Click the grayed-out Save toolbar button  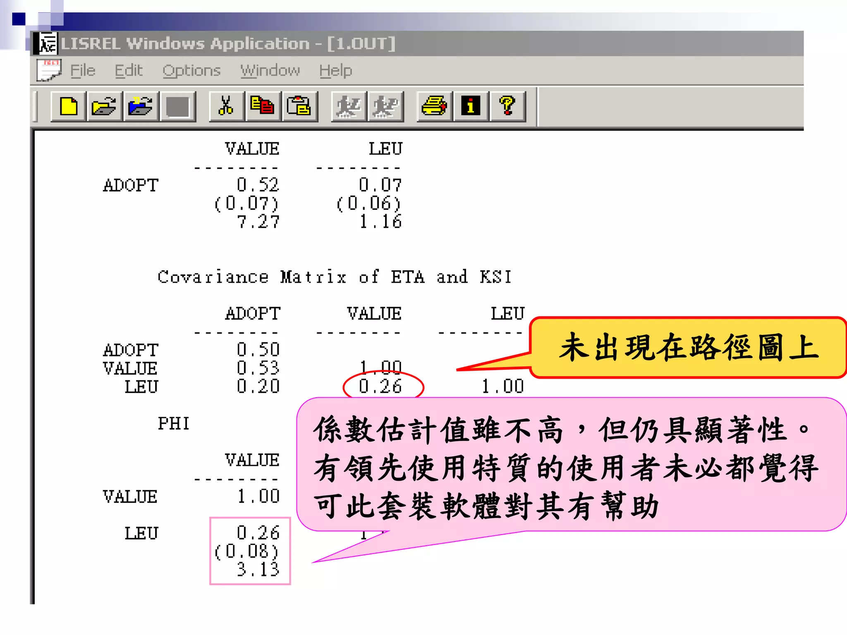click(178, 107)
